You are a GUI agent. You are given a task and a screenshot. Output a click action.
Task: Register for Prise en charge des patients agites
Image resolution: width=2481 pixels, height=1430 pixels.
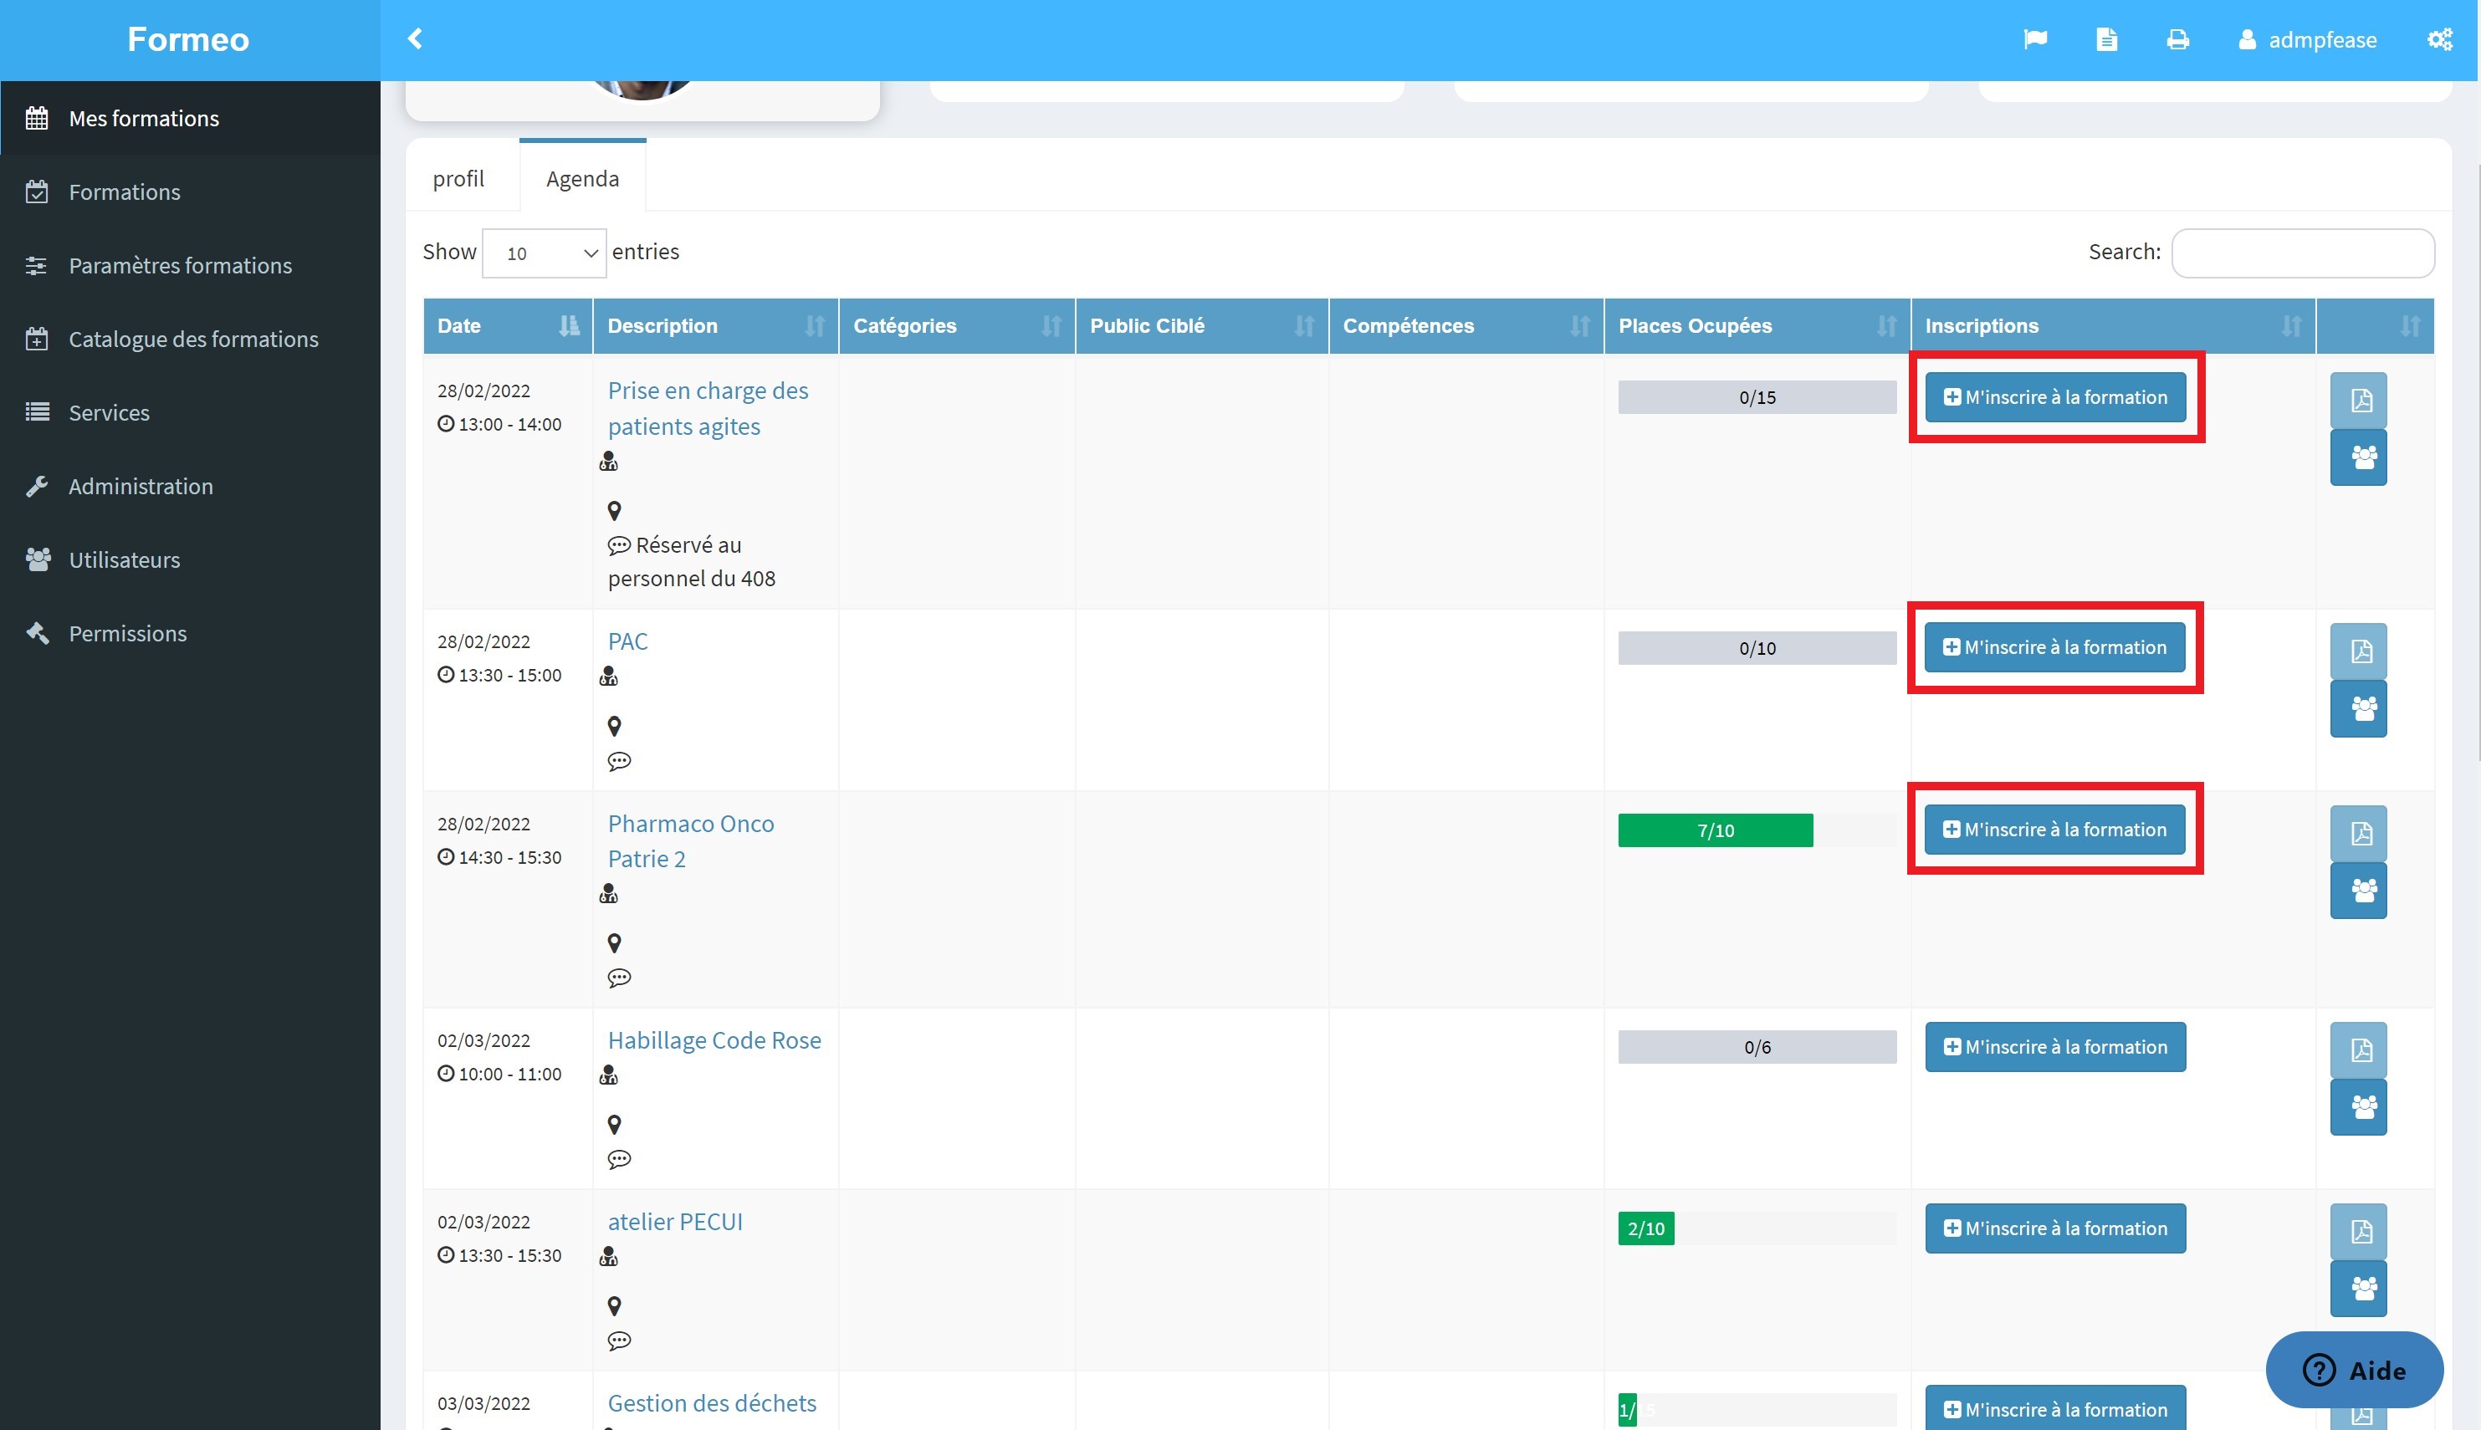point(2054,396)
